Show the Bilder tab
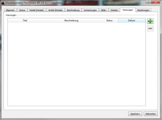The width and height of the screenshot is (162, 120). pos(104,10)
